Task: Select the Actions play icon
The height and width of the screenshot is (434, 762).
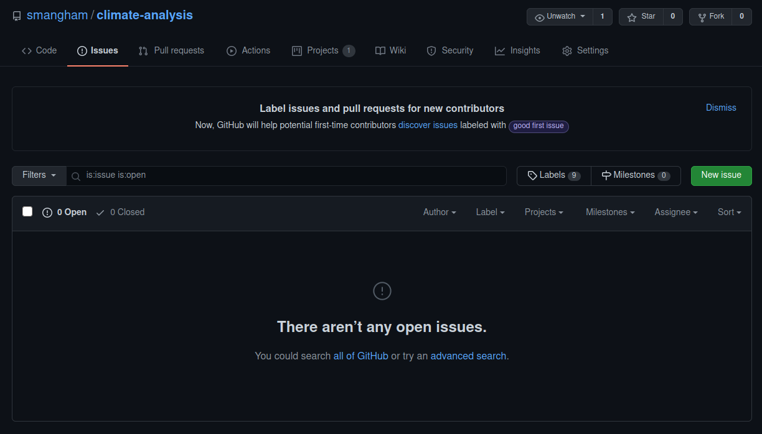Action: pos(230,50)
